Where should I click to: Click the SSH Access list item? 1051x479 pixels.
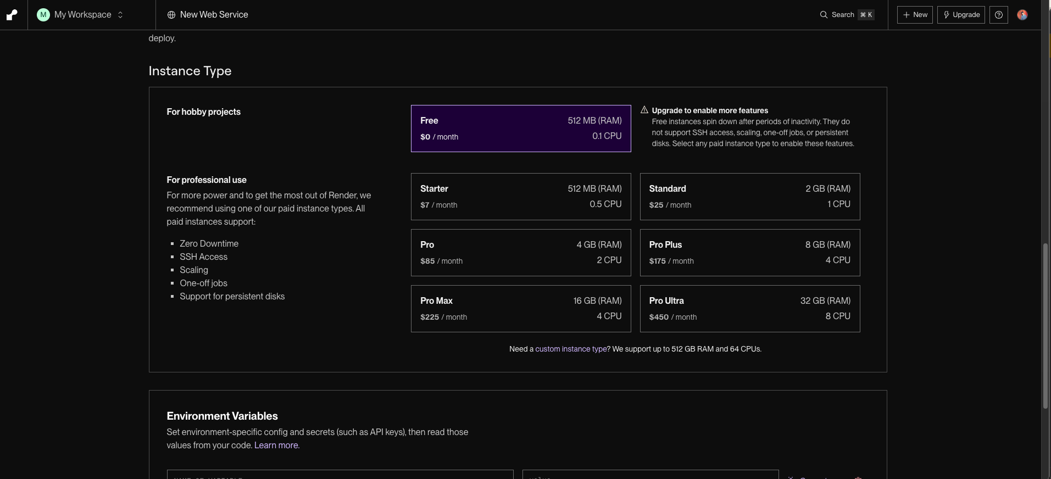[x=203, y=257]
